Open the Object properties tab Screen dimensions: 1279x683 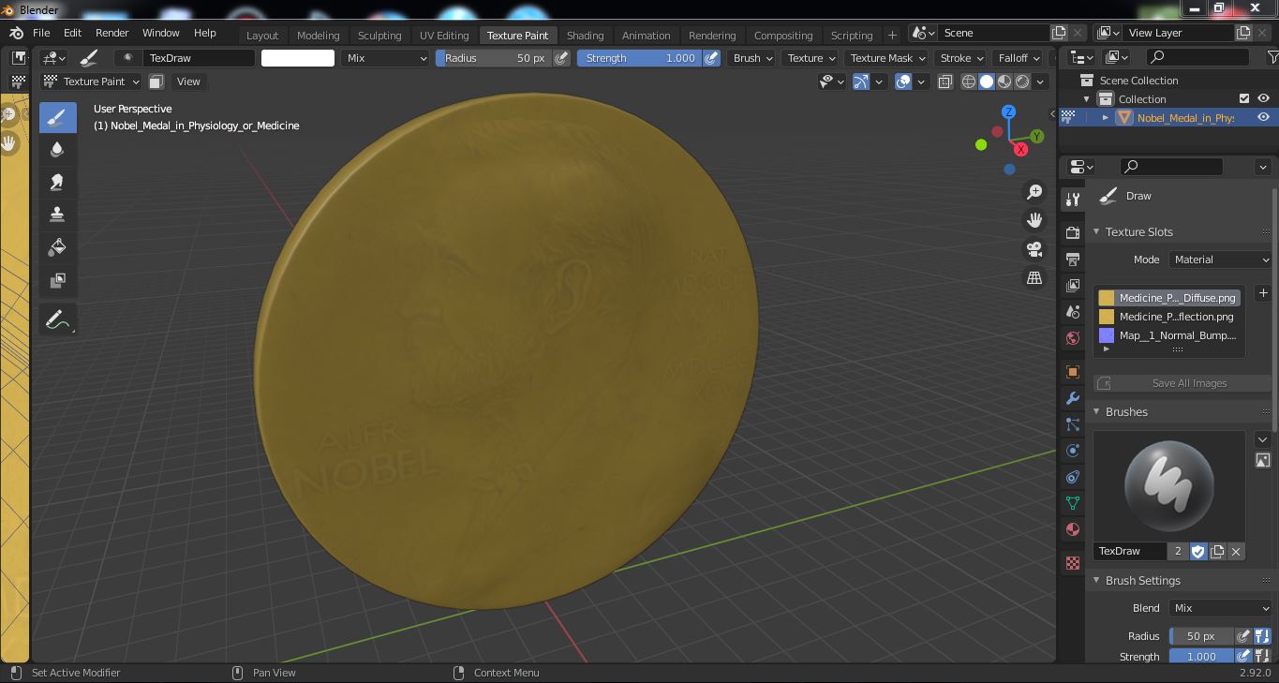[1073, 372]
